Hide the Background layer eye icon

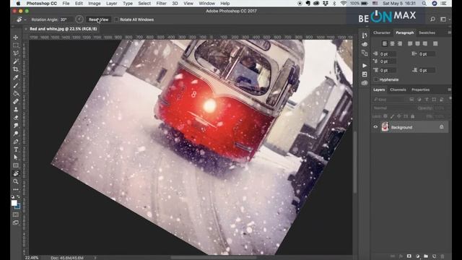375,127
